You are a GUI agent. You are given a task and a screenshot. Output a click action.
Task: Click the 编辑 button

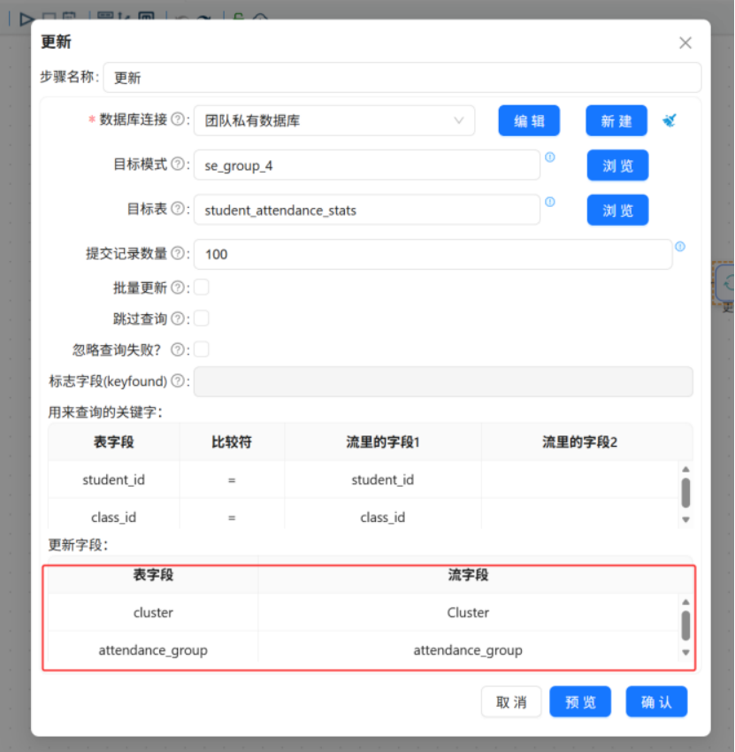[529, 120]
